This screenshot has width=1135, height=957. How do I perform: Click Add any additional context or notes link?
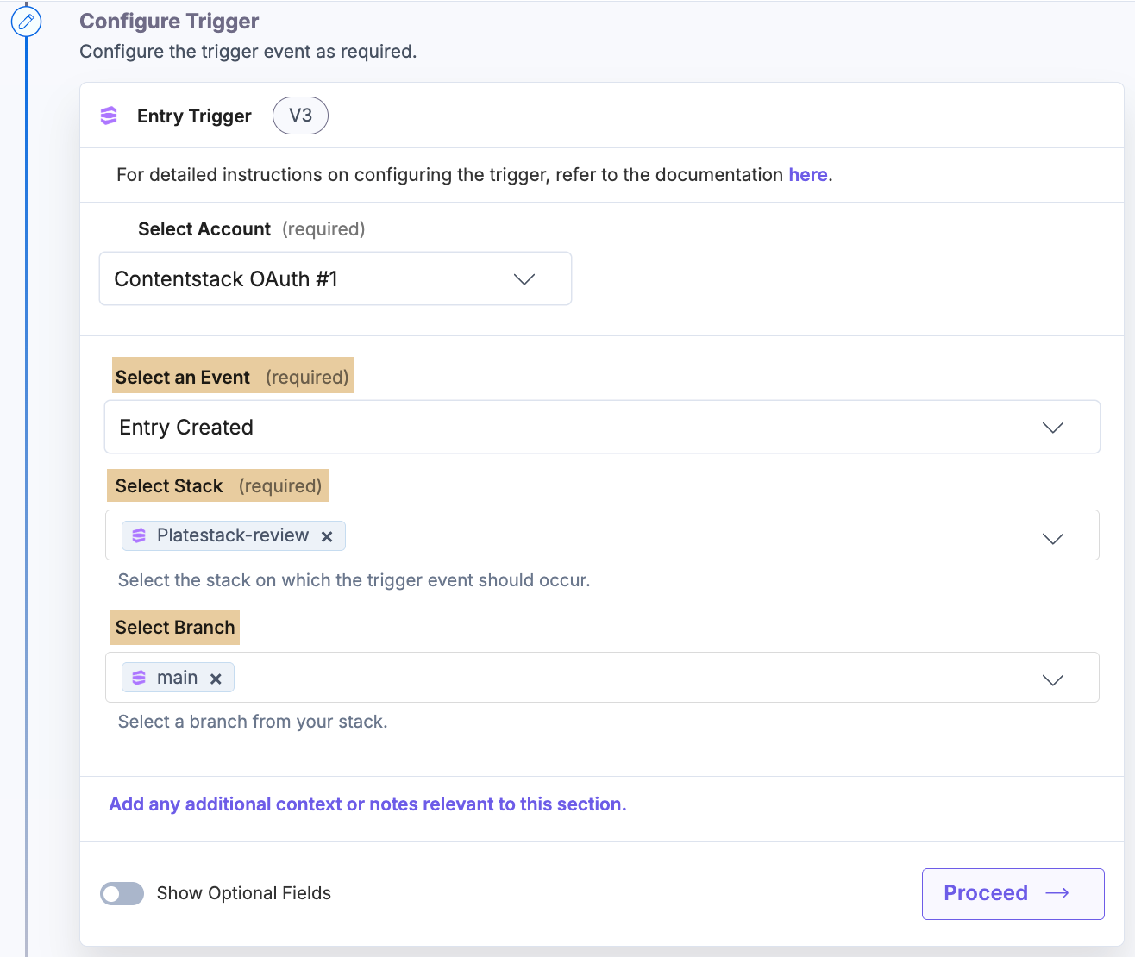367,804
